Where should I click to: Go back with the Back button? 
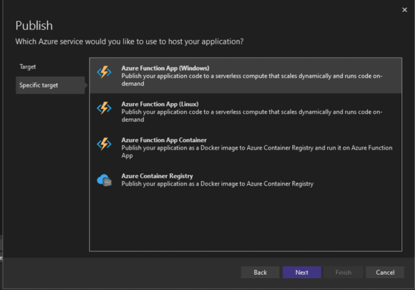260,272
